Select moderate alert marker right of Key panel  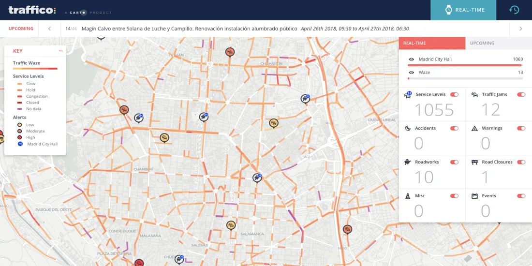click(x=124, y=110)
